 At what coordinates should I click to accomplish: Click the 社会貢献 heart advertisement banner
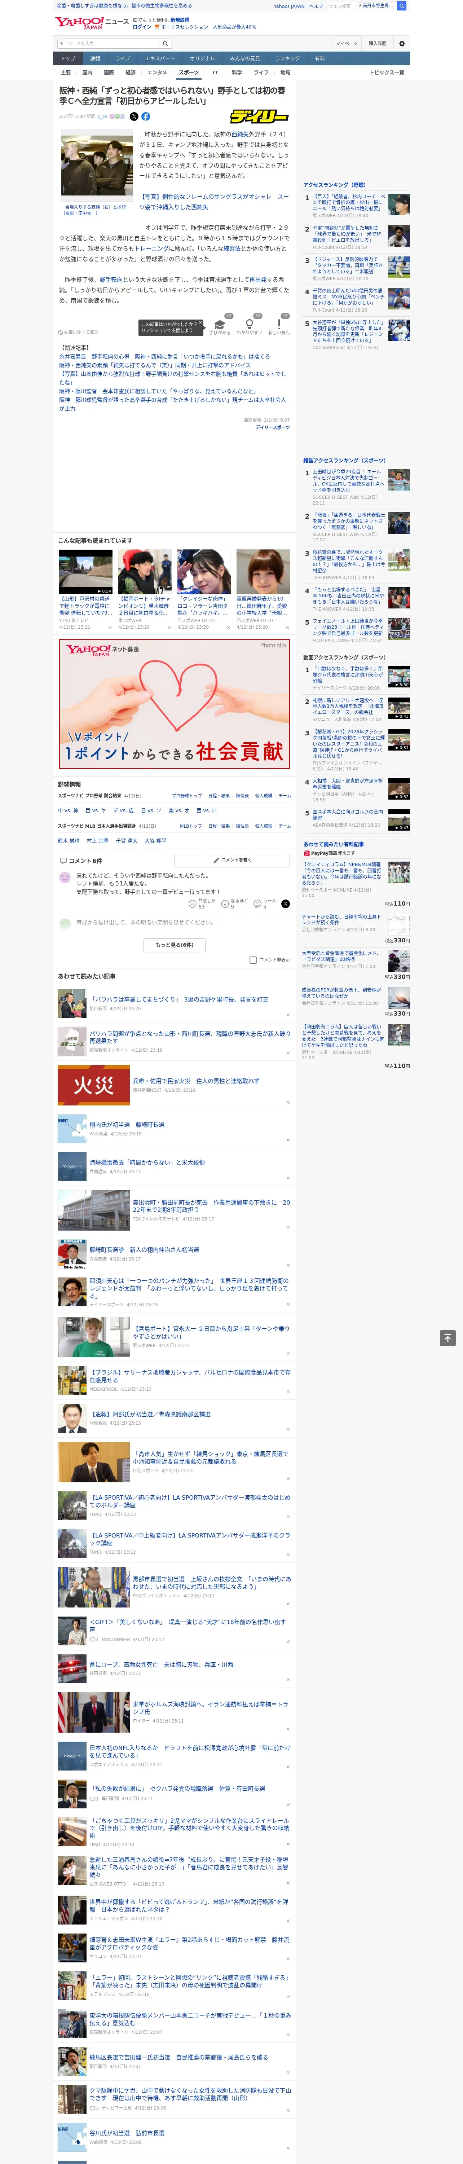coord(175,704)
